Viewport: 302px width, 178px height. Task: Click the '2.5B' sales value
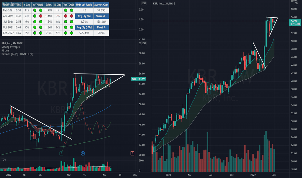(x=49, y=33)
